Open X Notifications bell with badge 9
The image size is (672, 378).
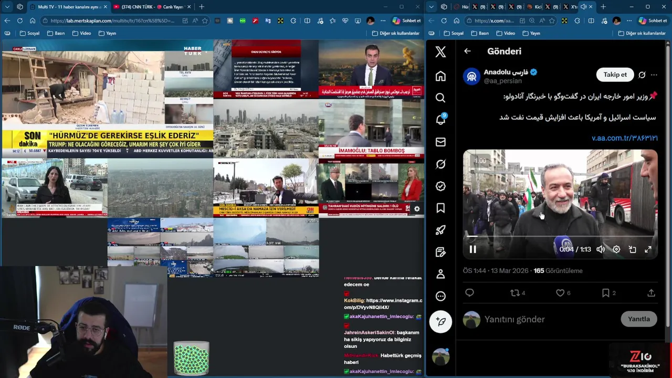pos(440,120)
